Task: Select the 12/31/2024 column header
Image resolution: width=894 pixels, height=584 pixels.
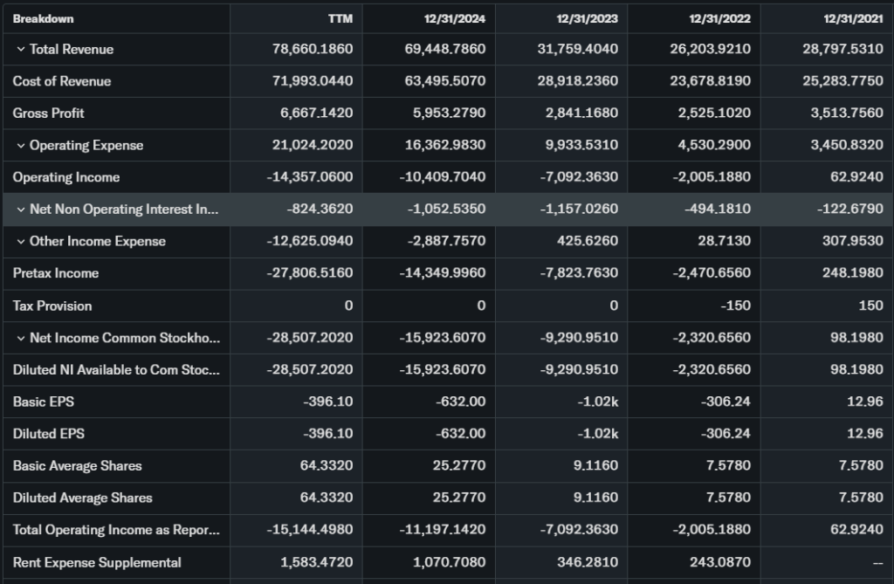Action: coord(454,18)
